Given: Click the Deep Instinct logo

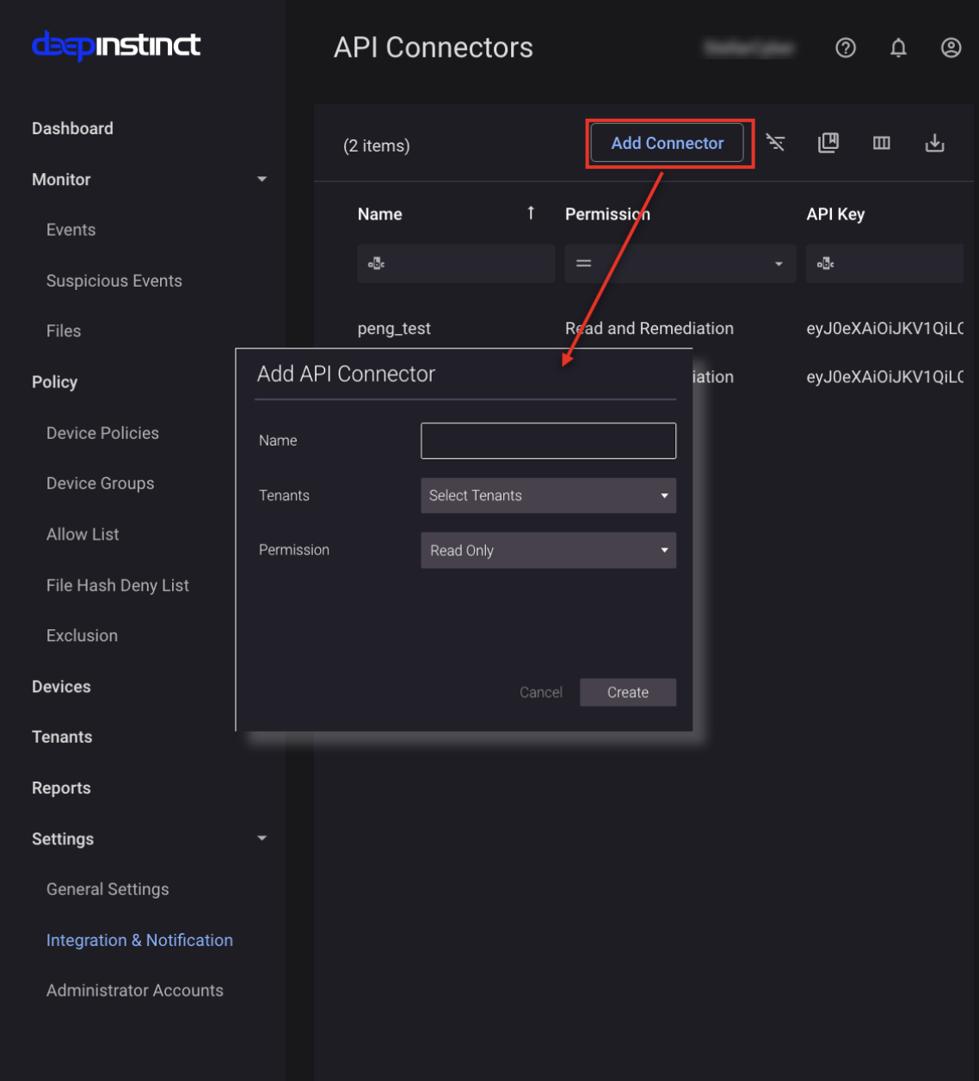Looking at the screenshot, I should 116,46.
